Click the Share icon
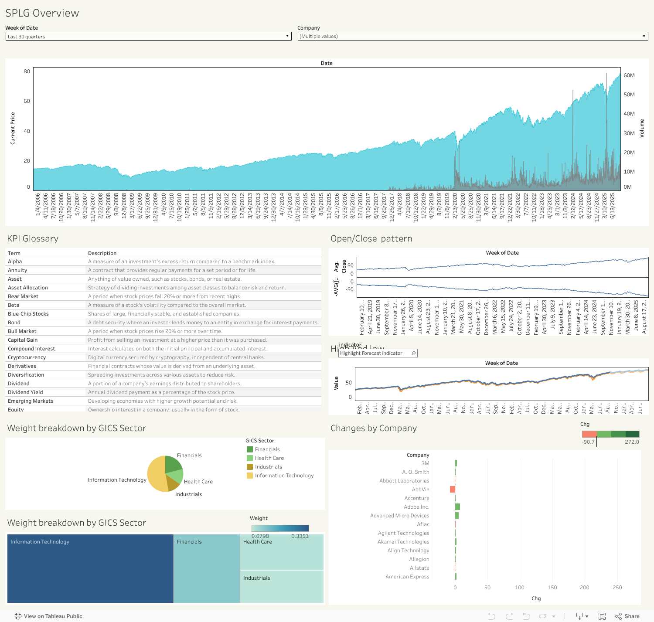Image resolution: width=654 pixels, height=622 pixels. point(618,616)
